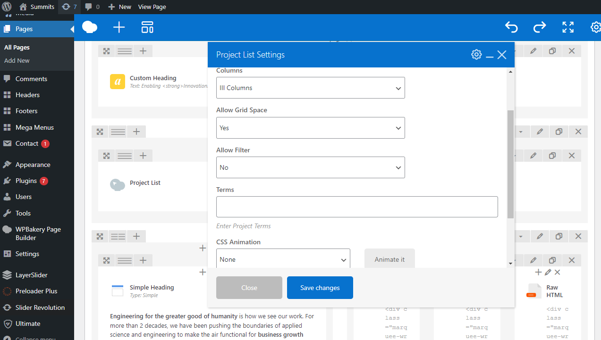
Task: Open the comments bubble in the admin bar
Action: click(x=92, y=7)
